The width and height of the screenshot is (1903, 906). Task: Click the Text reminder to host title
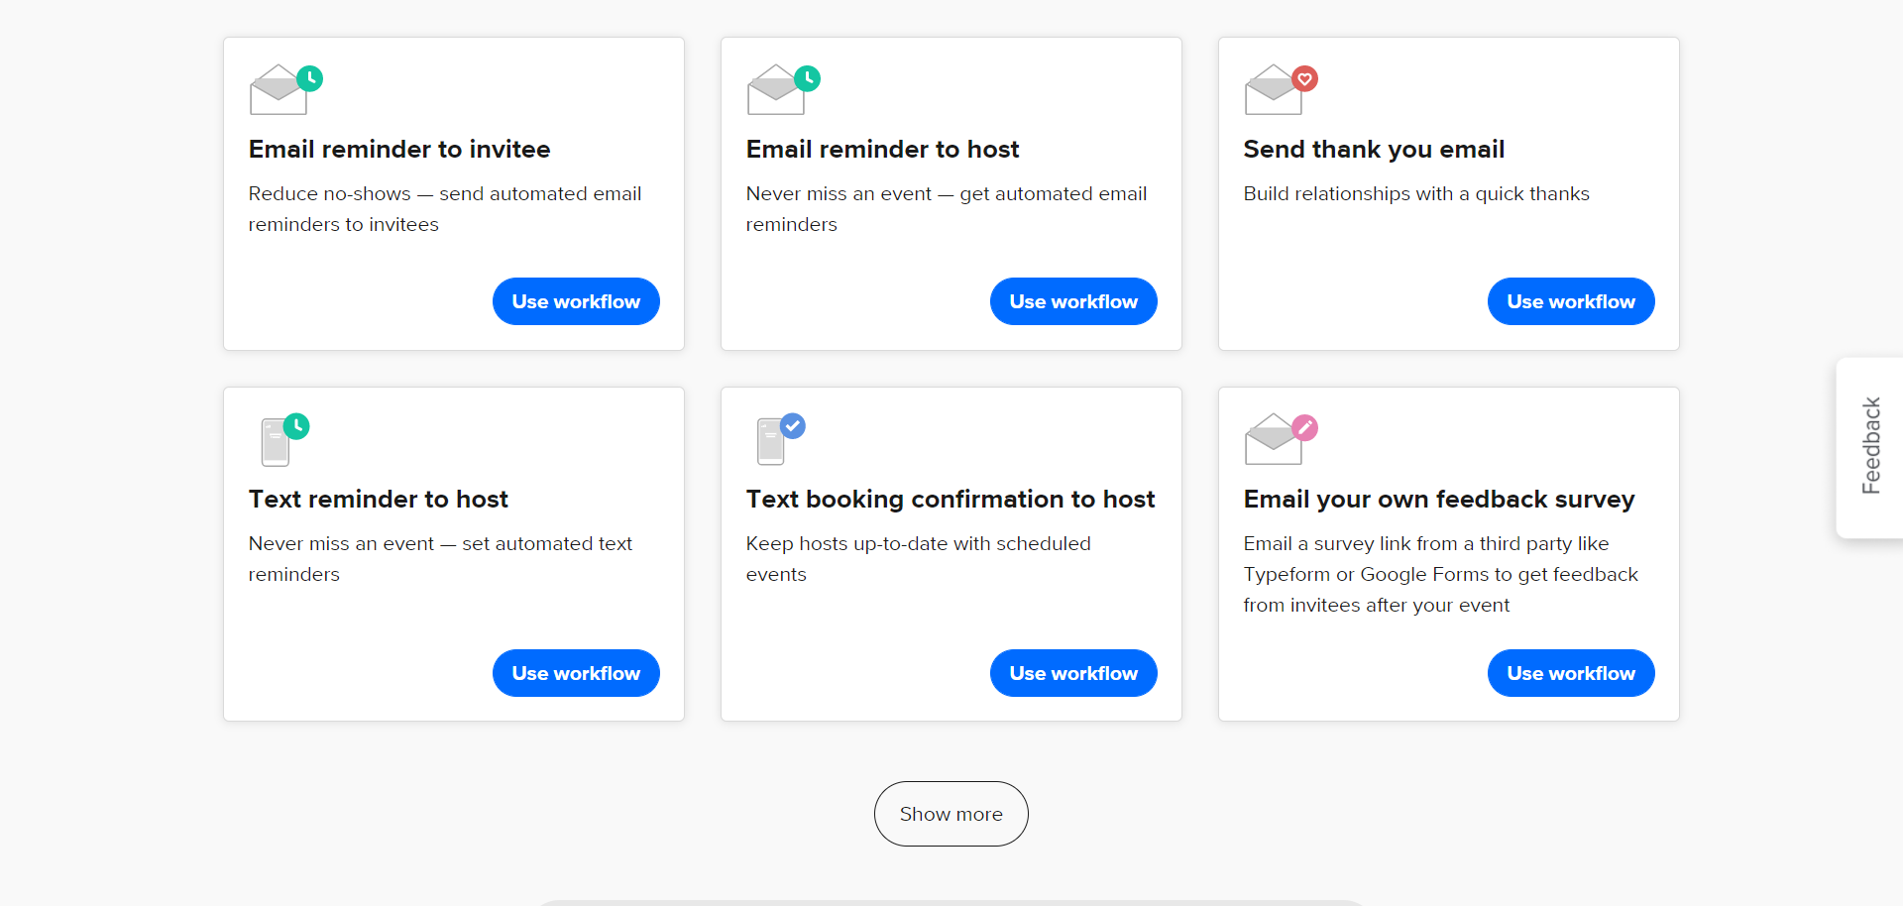379,500
